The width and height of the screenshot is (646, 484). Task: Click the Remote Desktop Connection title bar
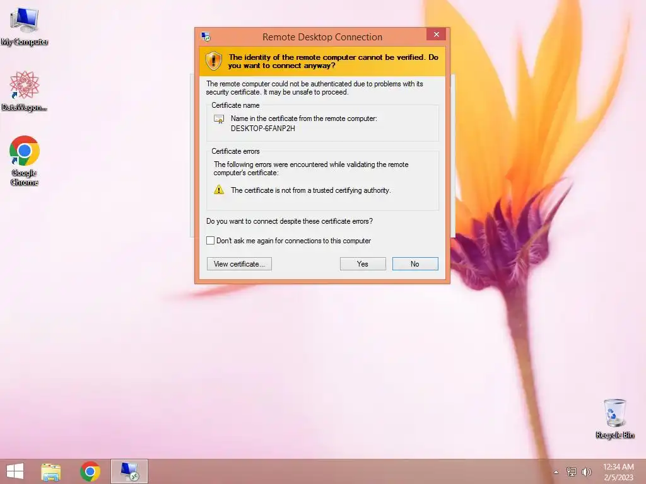click(x=322, y=37)
